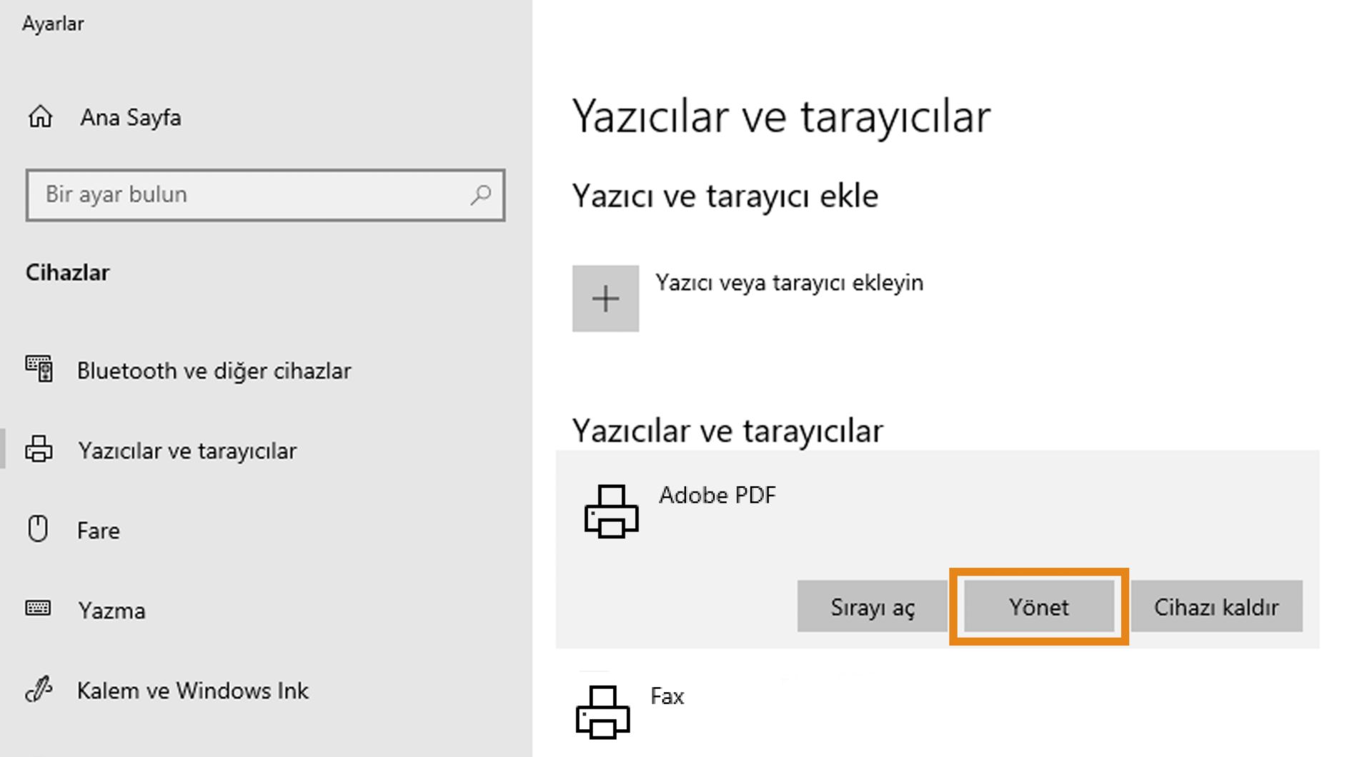Image resolution: width=1372 pixels, height=757 pixels.
Task: Select the Adobe PDF printer entry
Action: [x=718, y=495]
